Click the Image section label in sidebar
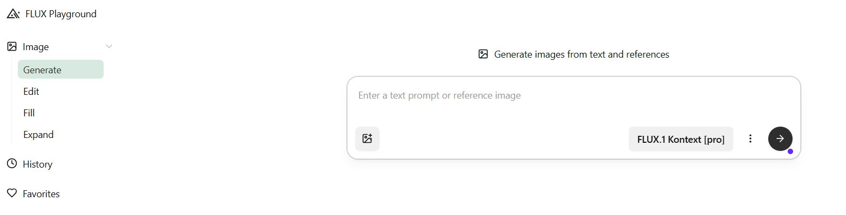 pyautogui.click(x=36, y=47)
